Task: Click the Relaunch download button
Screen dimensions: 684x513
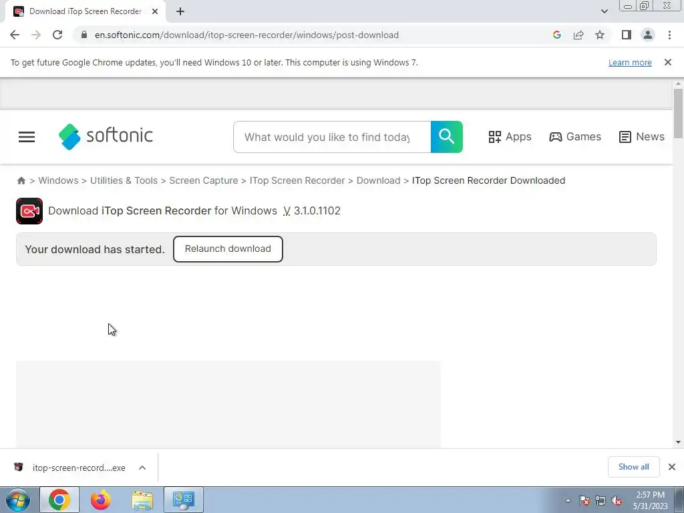Action: [228, 249]
